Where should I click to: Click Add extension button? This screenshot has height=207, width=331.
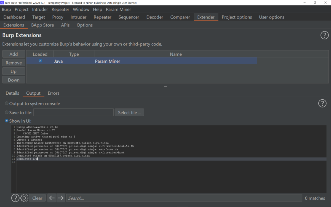click(14, 54)
